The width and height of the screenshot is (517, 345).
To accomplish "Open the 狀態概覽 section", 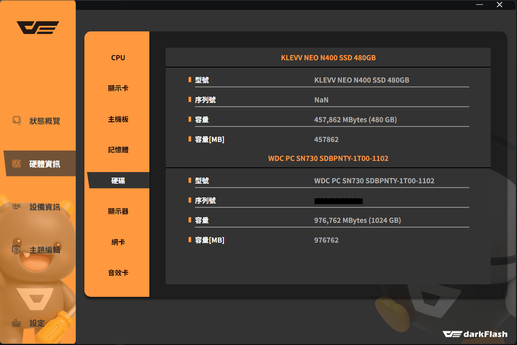I will pyautogui.click(x=45, y=121).
